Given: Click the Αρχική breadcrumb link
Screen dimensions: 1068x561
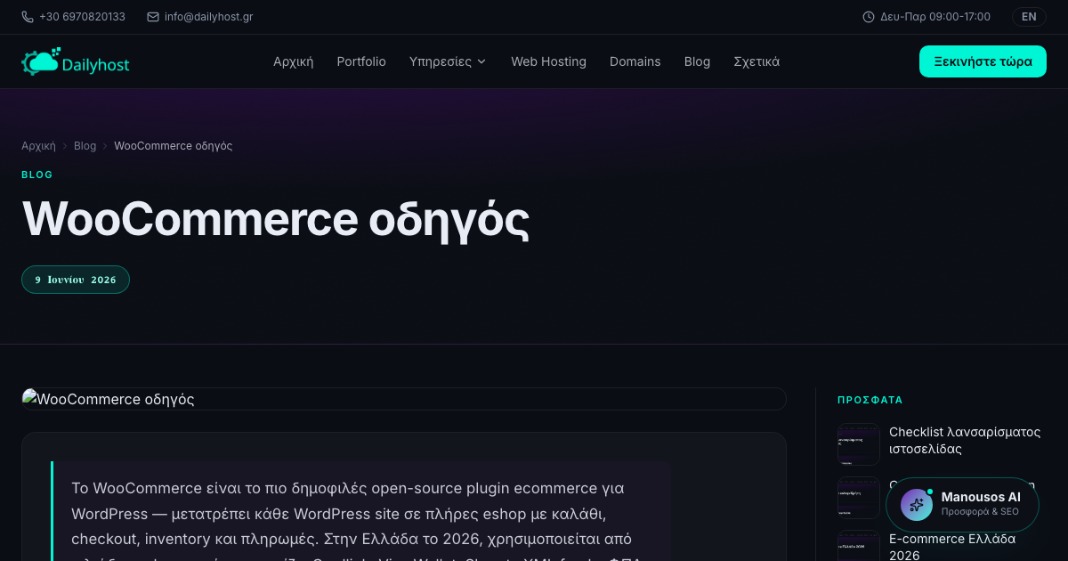Looking at the screenshot, I should point(38,146).
